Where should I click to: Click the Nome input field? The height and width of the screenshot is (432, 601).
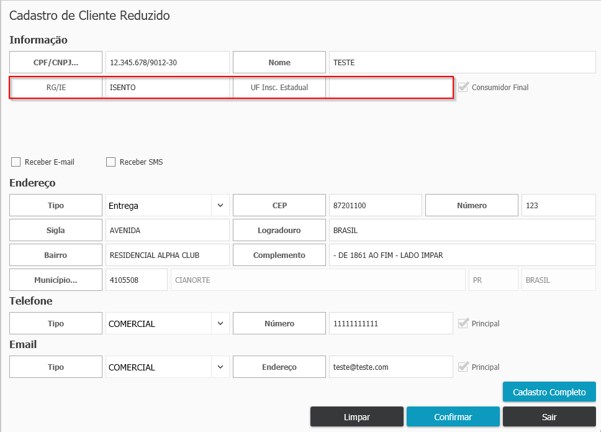(462, 62)
